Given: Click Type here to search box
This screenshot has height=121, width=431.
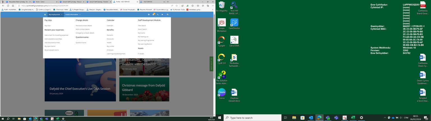Looking at the screenshot, I should pos(253,118).
